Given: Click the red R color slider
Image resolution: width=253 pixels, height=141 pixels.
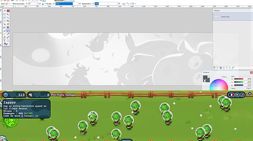Looking at the screenshot, I should click(x=239, y=79).
